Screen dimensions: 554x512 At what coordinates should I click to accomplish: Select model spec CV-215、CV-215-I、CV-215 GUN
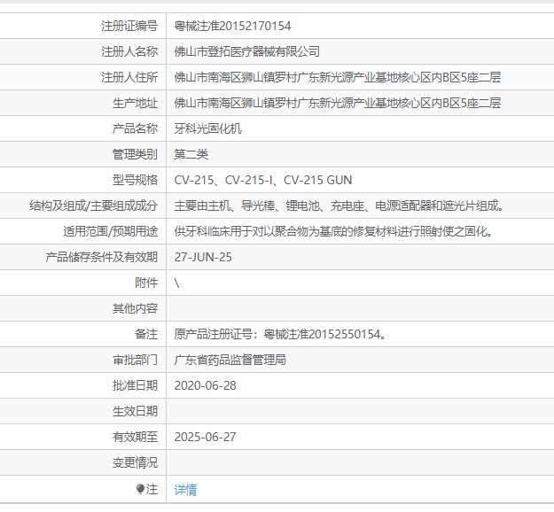[263, 180]
